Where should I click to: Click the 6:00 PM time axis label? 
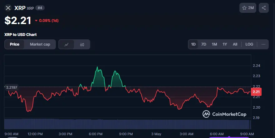96,134
